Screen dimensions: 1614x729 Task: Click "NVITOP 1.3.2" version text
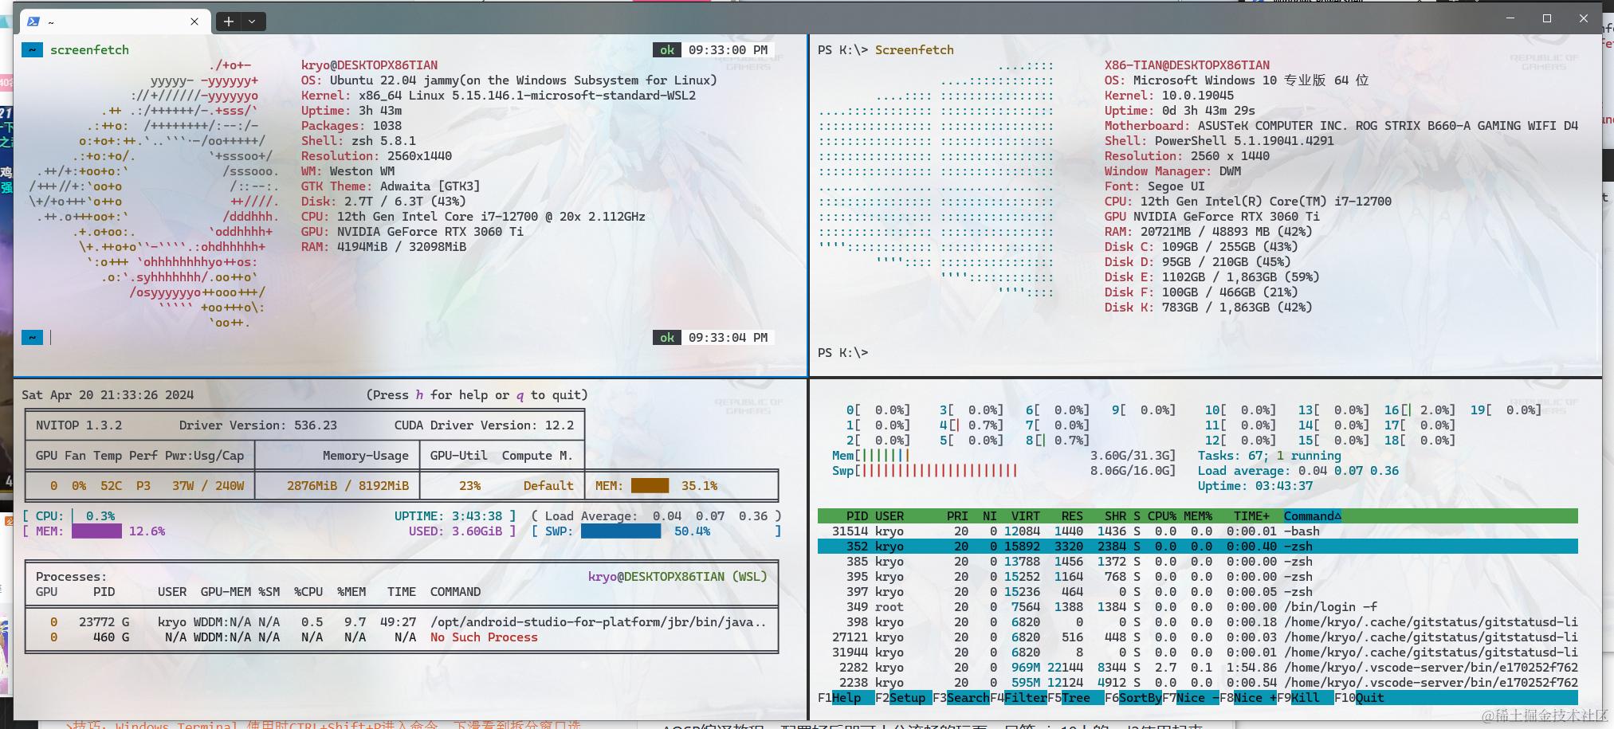click(79, 425)
